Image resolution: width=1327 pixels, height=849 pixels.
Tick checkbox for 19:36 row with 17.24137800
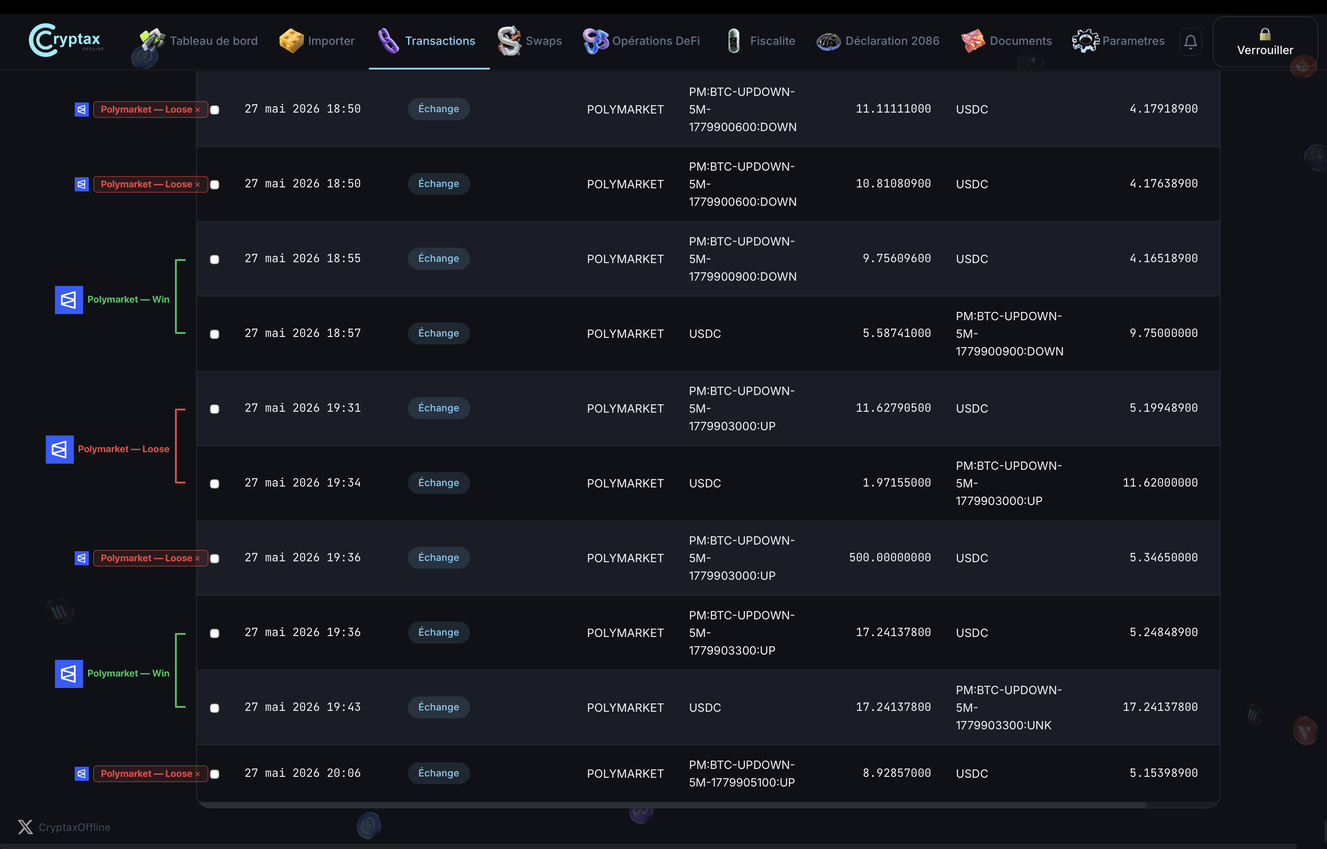(x=215, y=633)
